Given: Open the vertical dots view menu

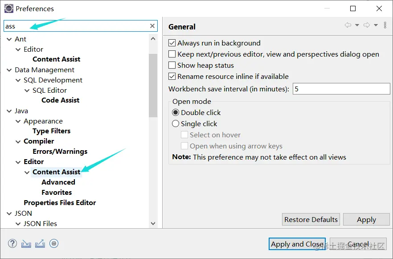Looking at the screenshot, I should point(385,25).
